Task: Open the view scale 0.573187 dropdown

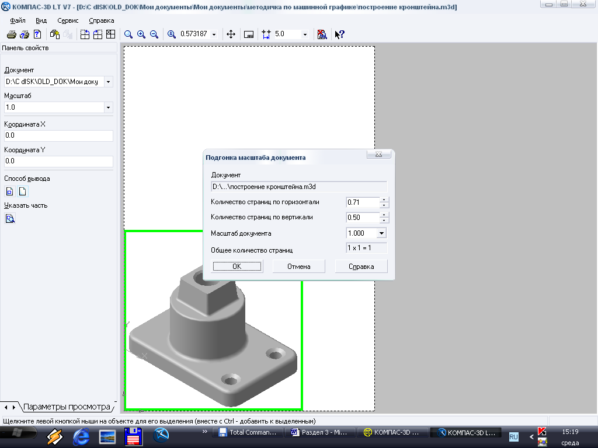Action: tap(214, 34)
